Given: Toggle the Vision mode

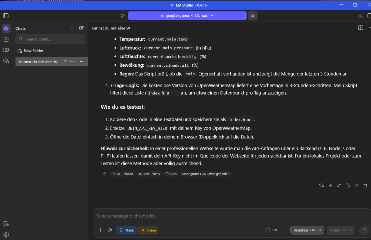Looking at the screenshot, I should coord(148,230).
